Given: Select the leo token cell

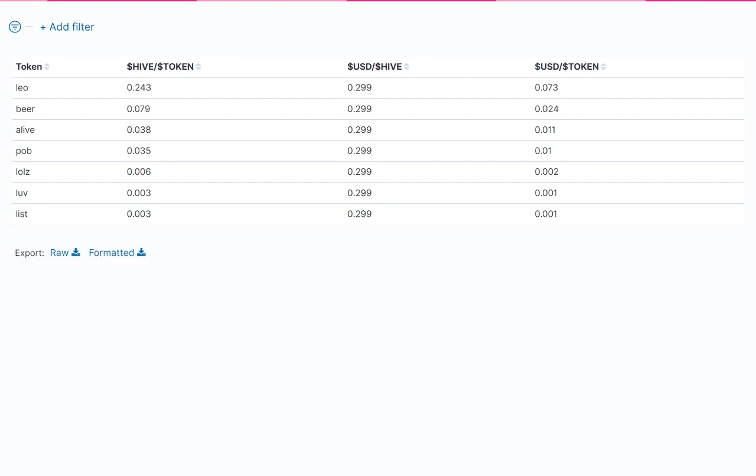Looking at the screenshot, I should pos(22,88).
